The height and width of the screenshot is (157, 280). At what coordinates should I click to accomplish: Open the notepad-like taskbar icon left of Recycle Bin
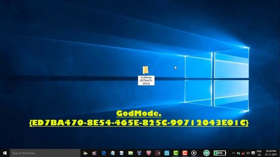pos(112,153)
